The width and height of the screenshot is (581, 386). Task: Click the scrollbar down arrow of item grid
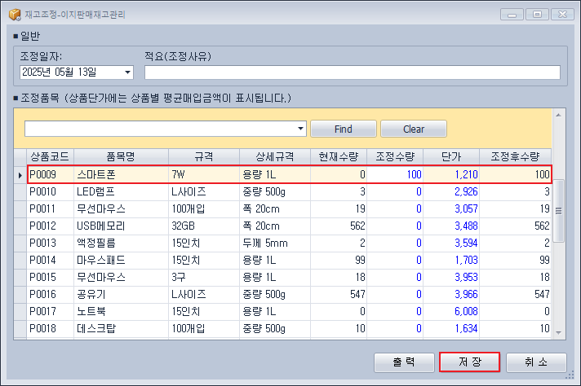[558, 333]
